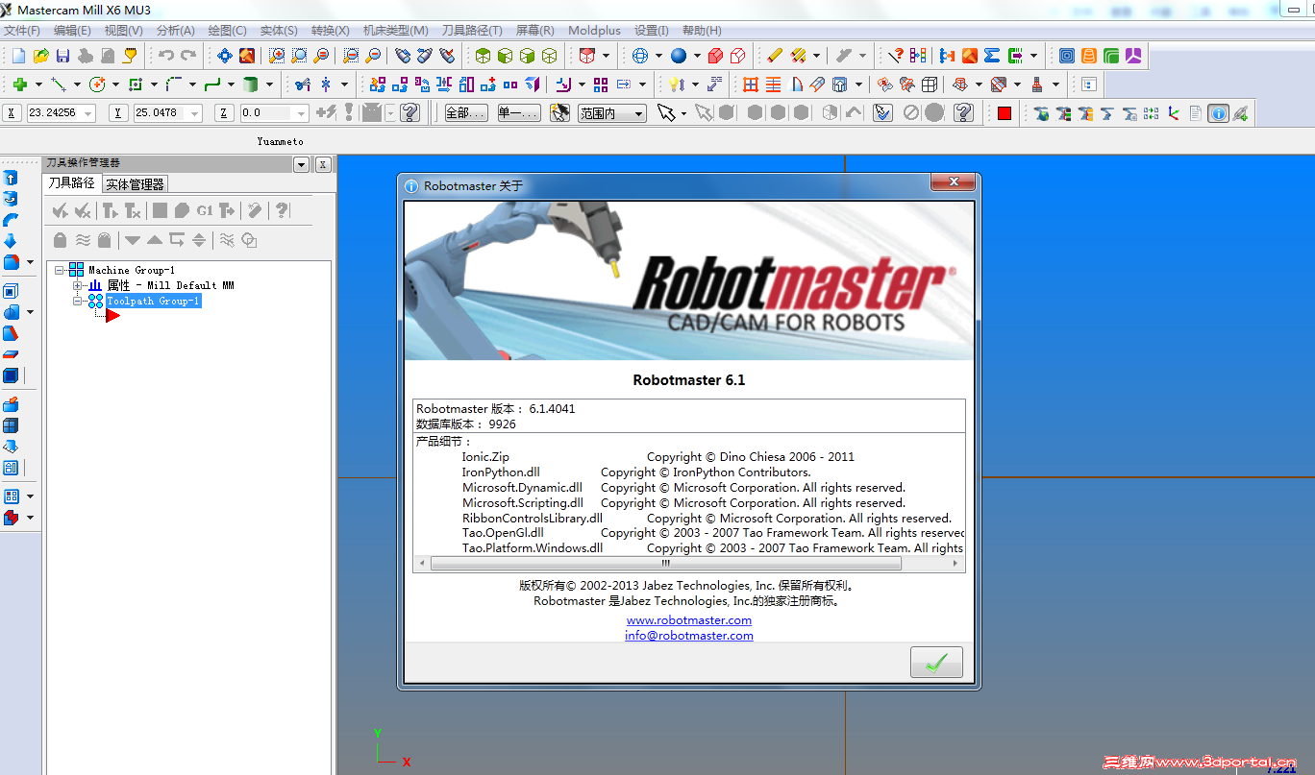Click the Undo arrow icon

166,56
